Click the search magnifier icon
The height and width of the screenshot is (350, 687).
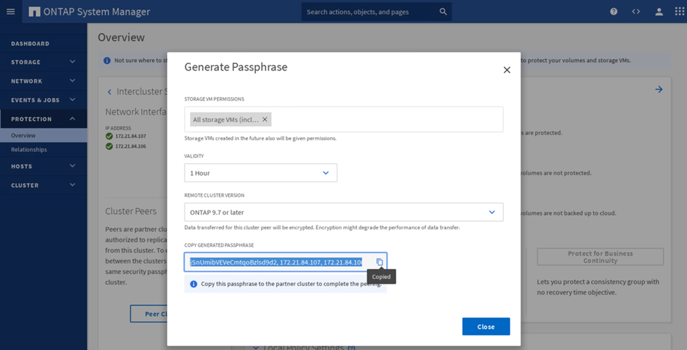442,12
